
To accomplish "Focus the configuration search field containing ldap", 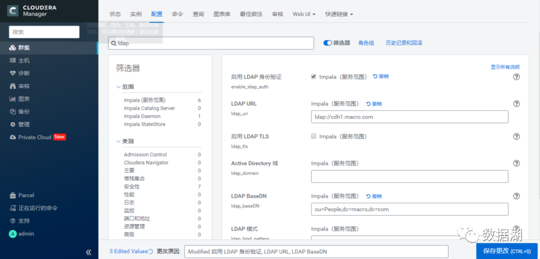I will point(211,43).
